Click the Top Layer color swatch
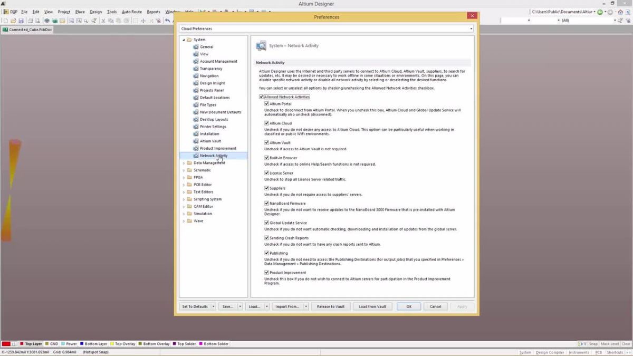 21,343
